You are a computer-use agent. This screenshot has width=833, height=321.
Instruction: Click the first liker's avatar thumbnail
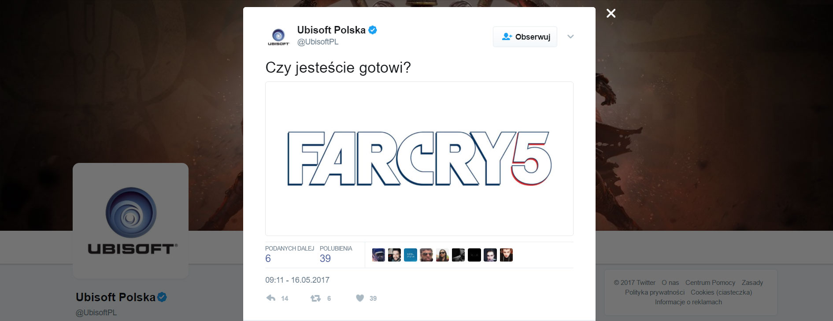[x=378, y=255]
